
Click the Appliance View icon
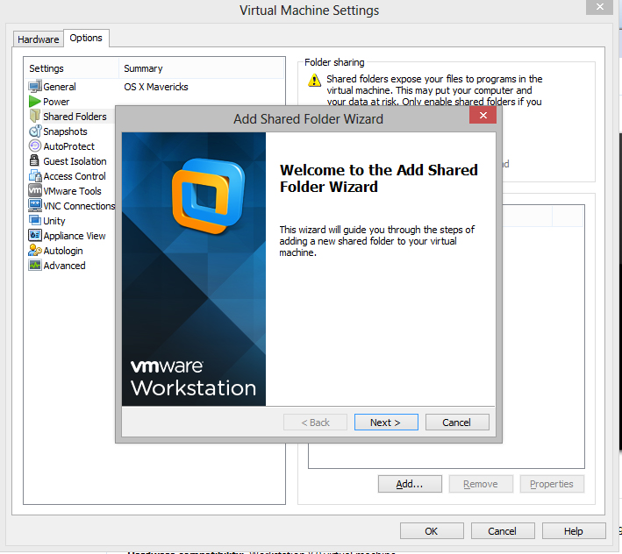coord(35,236)
